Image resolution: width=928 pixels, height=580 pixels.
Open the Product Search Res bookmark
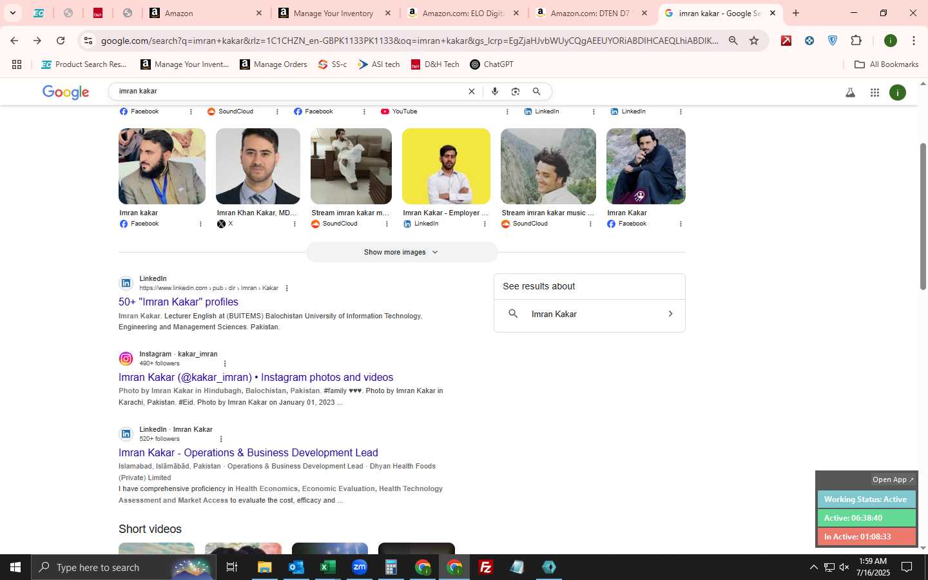[84, 64]
